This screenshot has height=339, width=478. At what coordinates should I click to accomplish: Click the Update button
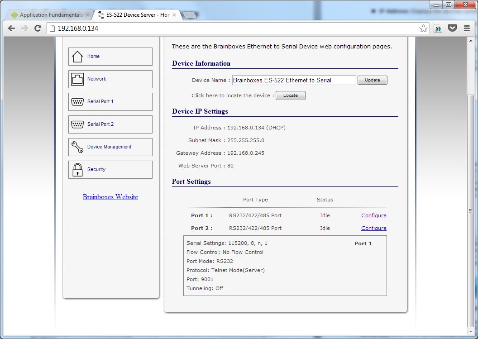click(372, 80)
